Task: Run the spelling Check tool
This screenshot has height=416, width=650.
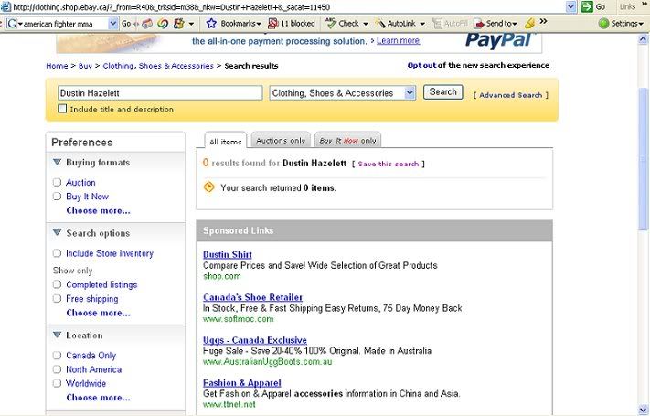Action: click(x=342, y=24)
